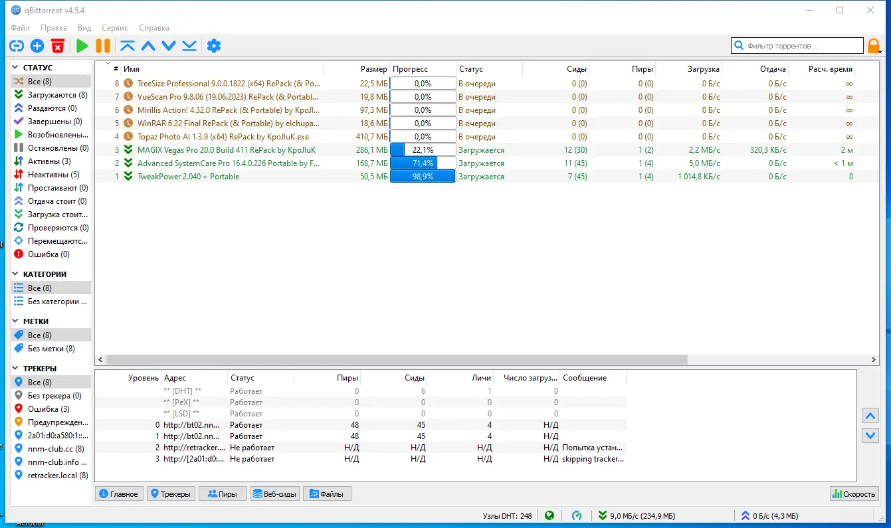This screenshot has width=891, height=528.
Task: Switch to the Пиры tab
Action: 222,493
